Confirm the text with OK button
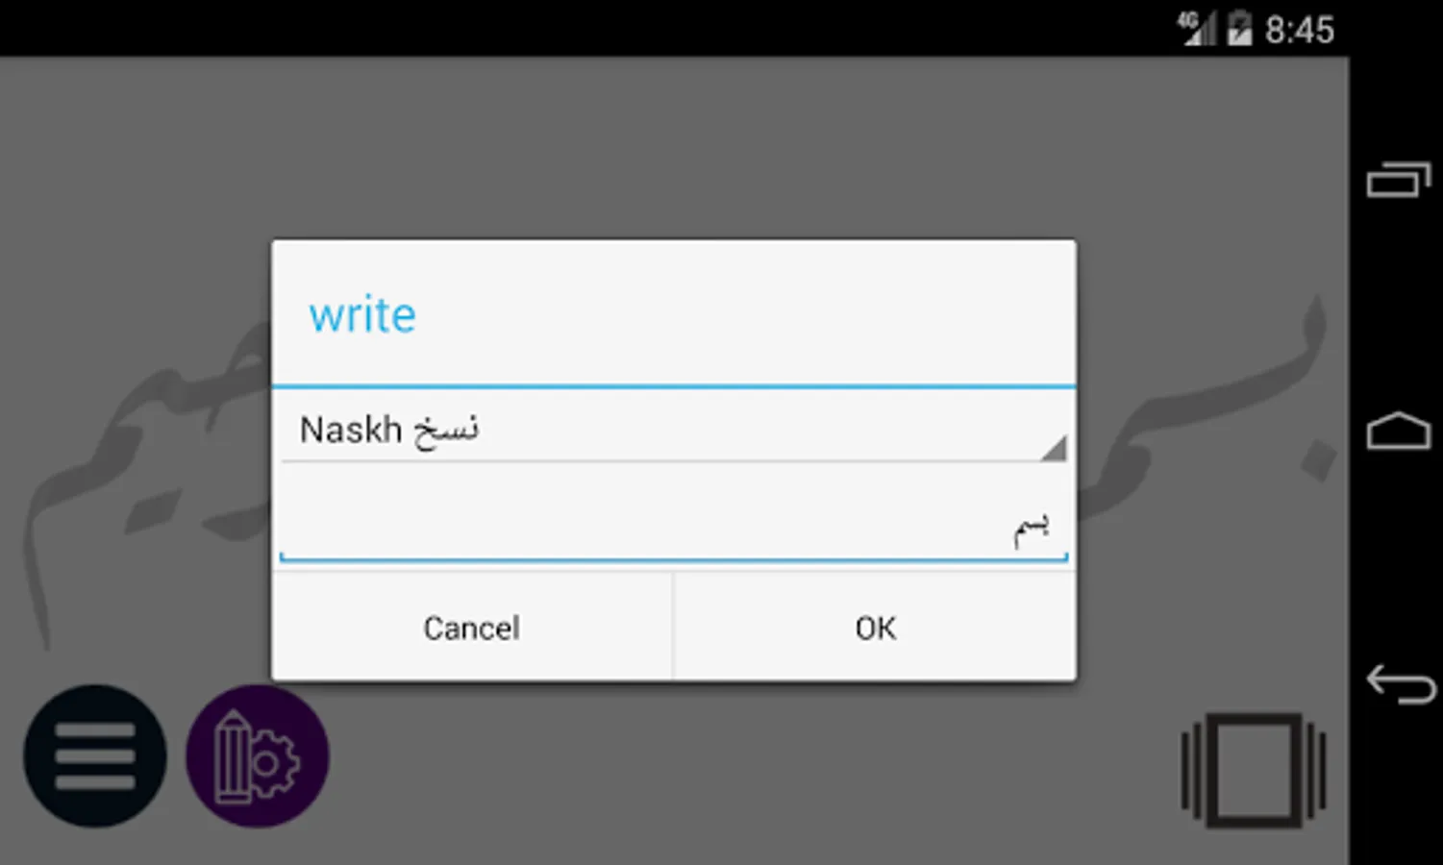 pyautogui.click(x=875, y=628)
